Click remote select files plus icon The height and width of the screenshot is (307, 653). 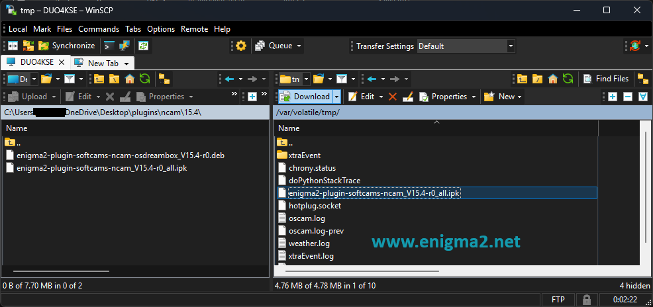(x=612, y=97)
